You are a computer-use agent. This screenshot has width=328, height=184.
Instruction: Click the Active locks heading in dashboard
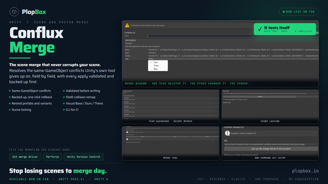(128, 91)
